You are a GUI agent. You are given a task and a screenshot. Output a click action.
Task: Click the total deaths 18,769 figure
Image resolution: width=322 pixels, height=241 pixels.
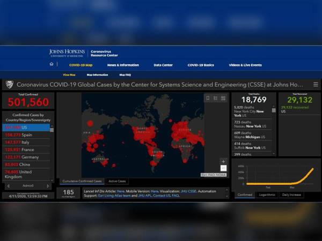click(254, 100)
